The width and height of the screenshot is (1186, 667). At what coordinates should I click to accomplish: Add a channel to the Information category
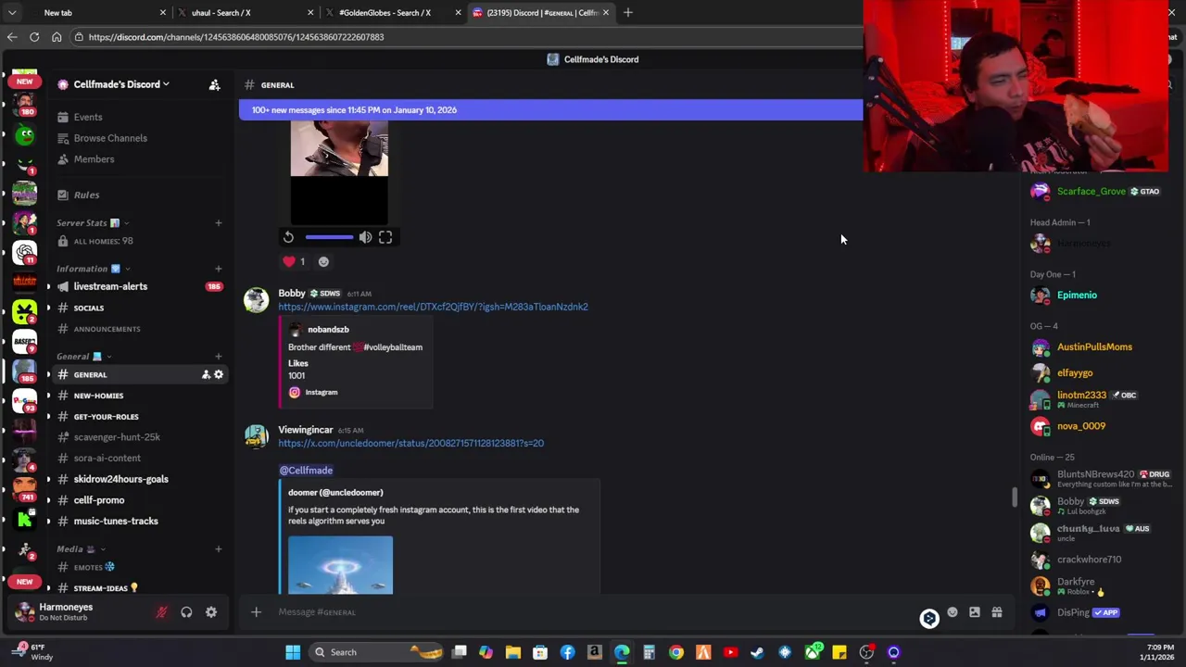pyautogui.click(x=219, y=269)
